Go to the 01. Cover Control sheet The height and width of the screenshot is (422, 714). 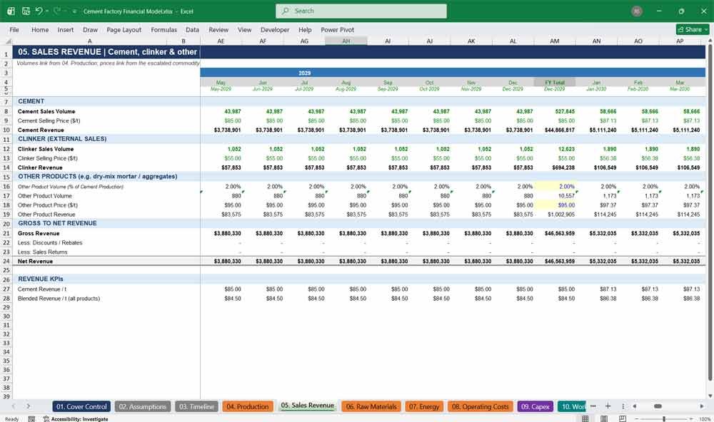pyautogui.click(x=81, y=406)
